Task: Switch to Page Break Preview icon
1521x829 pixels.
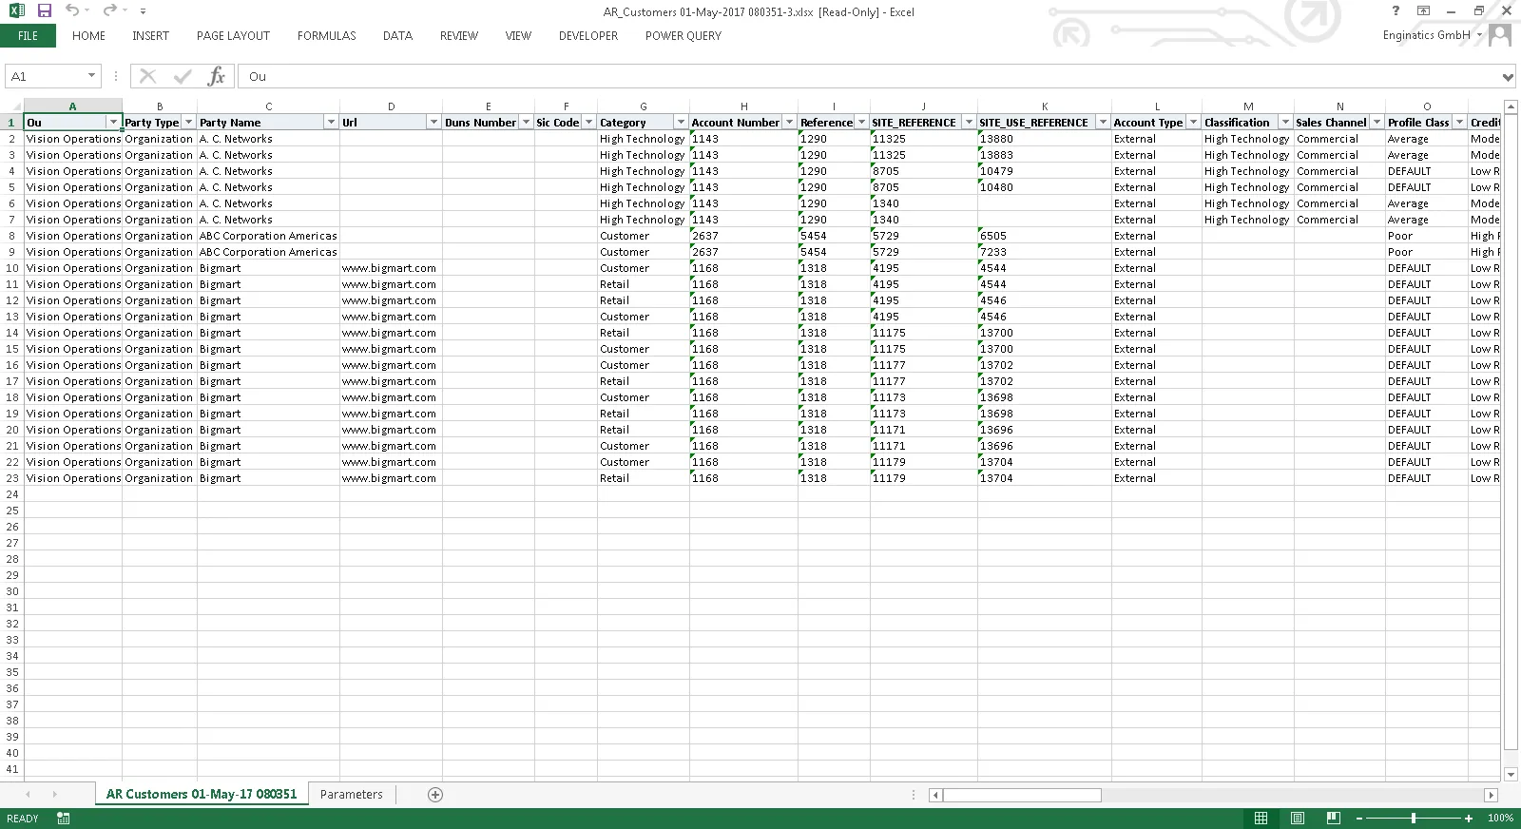Action: point(1334,818)
